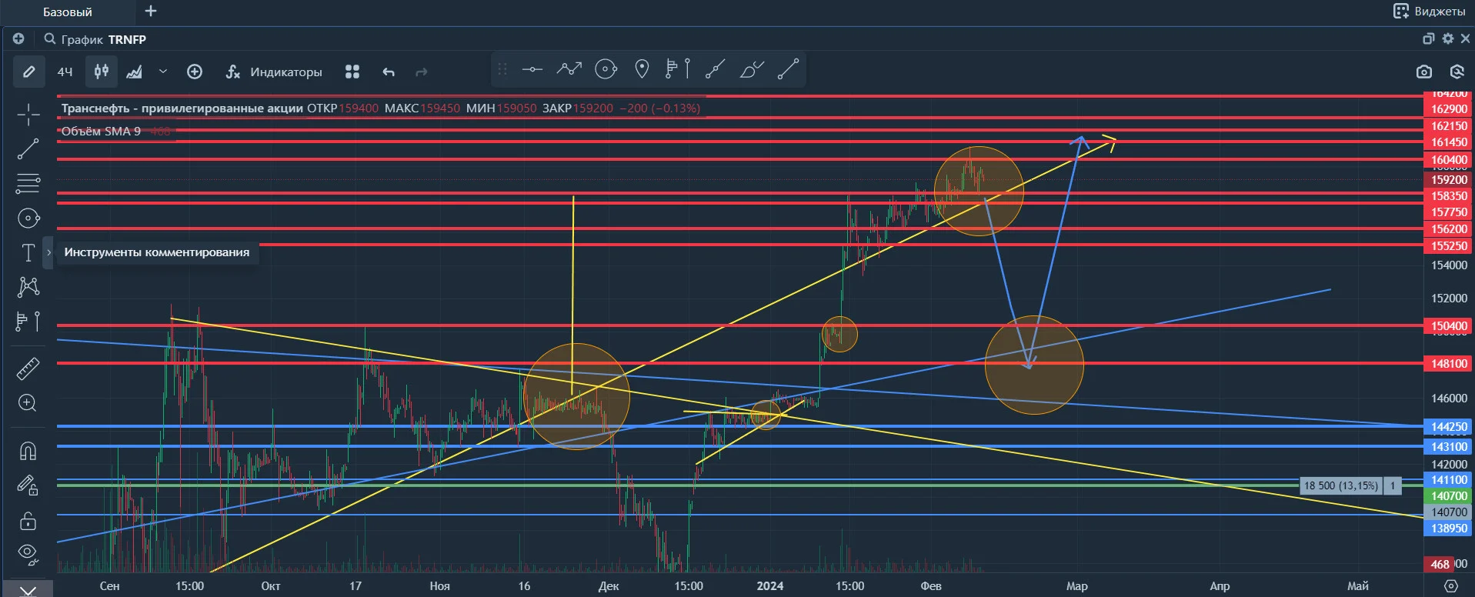Click the add widget plus icon beside График

(x=18, y=38)
